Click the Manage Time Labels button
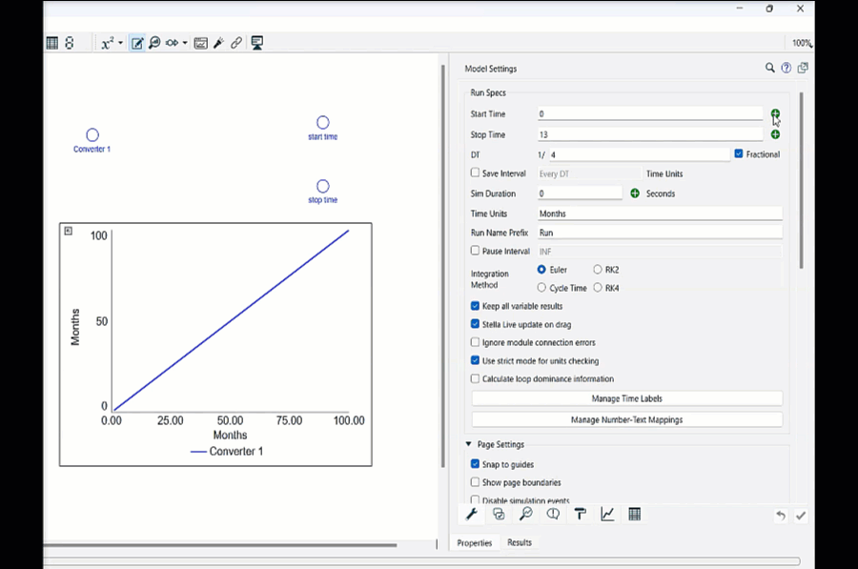The width and height of the screenshot is (858, 569). (x=626, y=398)
